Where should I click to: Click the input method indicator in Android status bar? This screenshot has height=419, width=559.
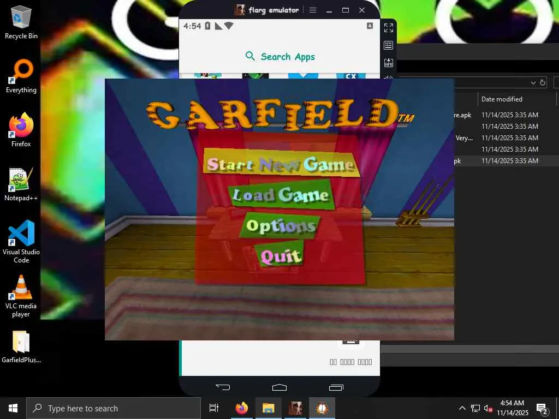click(x=370, y=26)
